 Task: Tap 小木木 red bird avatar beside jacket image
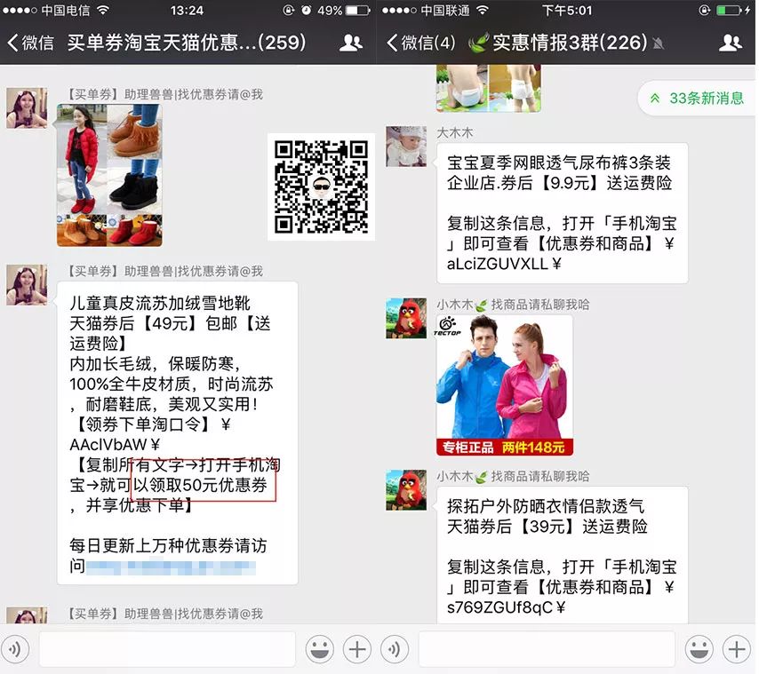[406, 318]
